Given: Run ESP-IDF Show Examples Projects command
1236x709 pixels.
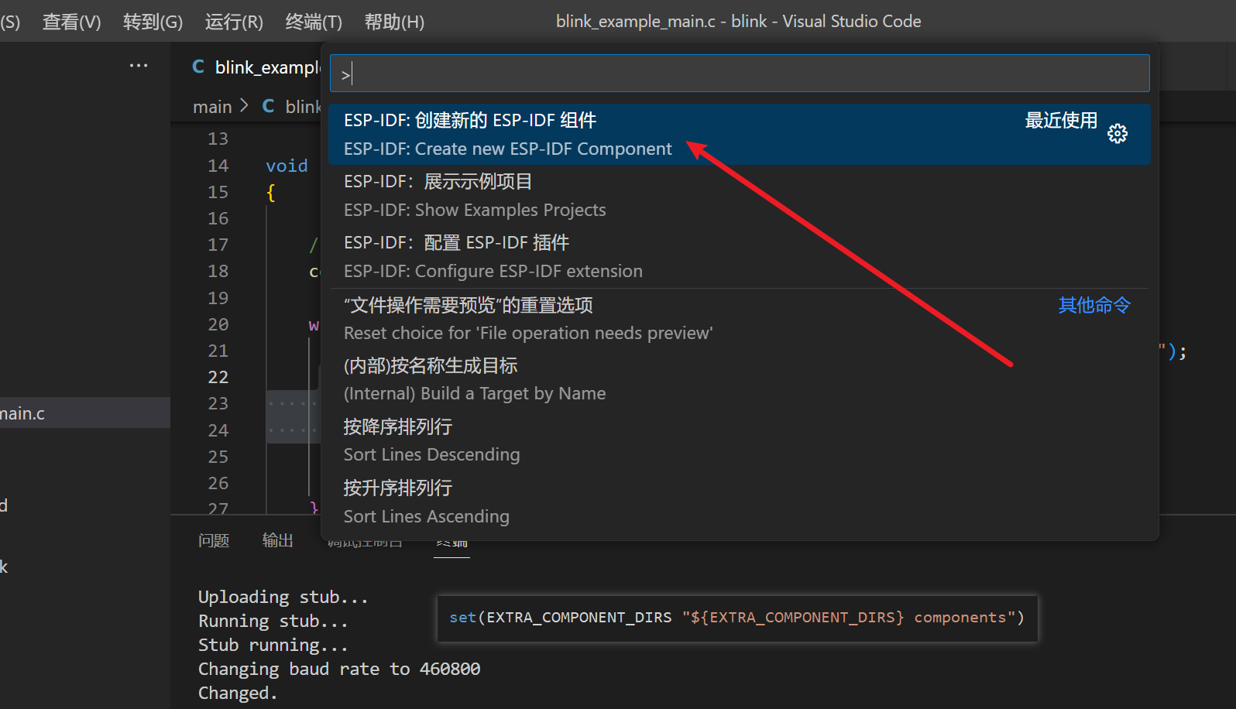Looking at the screenshot, I should pyautogui.click(x=740, y=196).
